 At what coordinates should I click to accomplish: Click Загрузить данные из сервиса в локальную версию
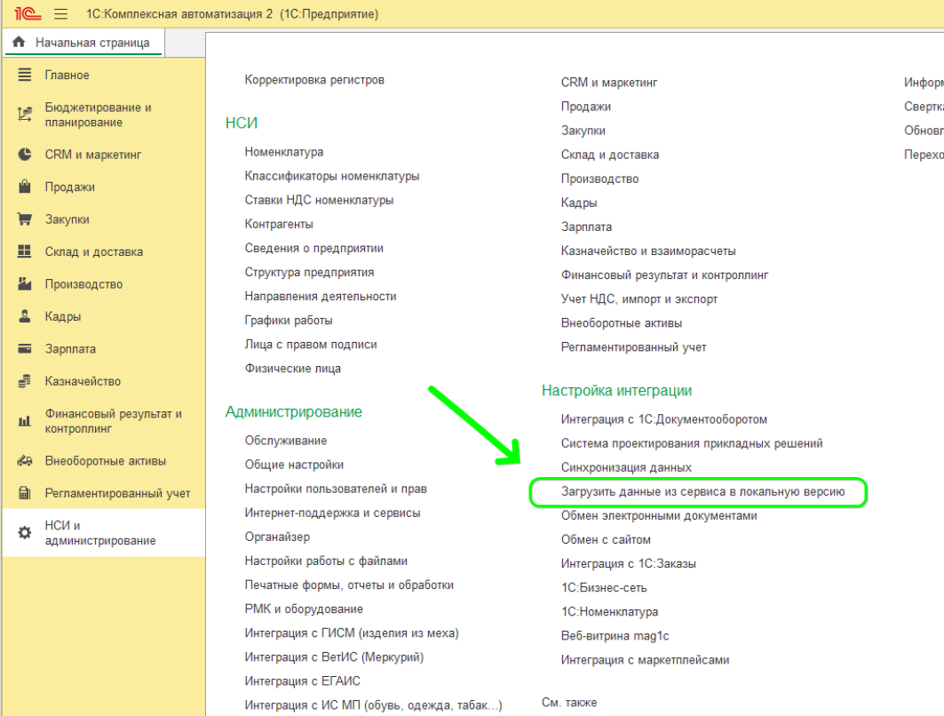703,492
